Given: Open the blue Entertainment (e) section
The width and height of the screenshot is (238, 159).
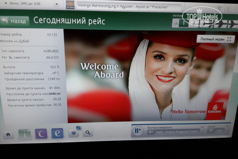Looking at the screenshot, I should click(x=57, y=133).
